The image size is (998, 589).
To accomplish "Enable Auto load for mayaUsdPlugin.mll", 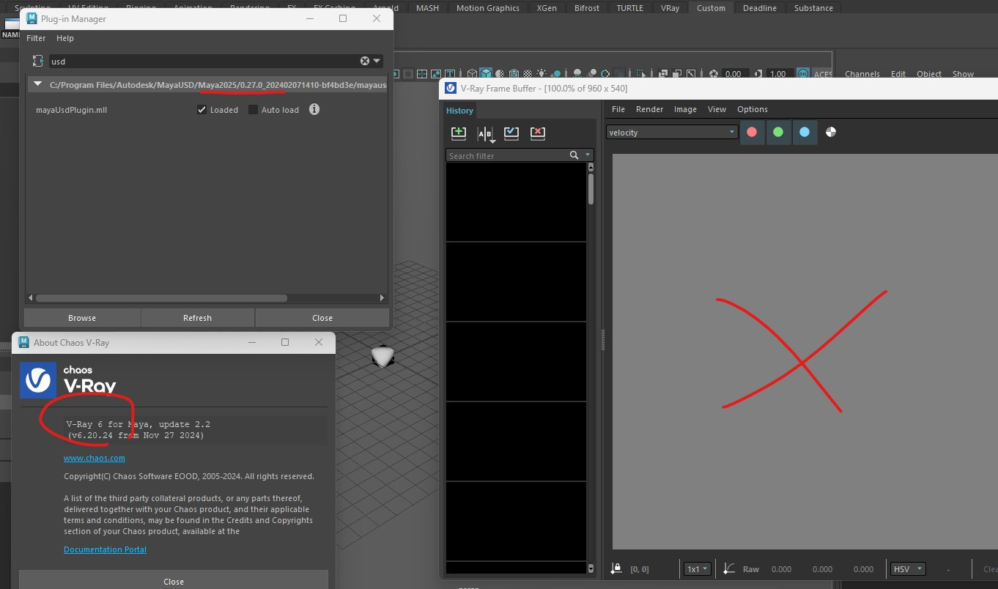I will (254, 110).
